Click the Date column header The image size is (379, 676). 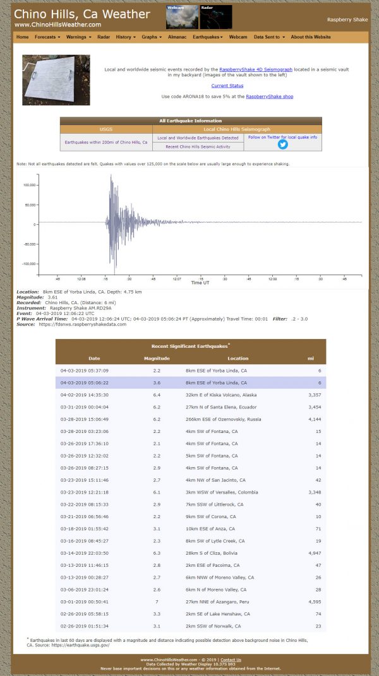click(94, 359)
